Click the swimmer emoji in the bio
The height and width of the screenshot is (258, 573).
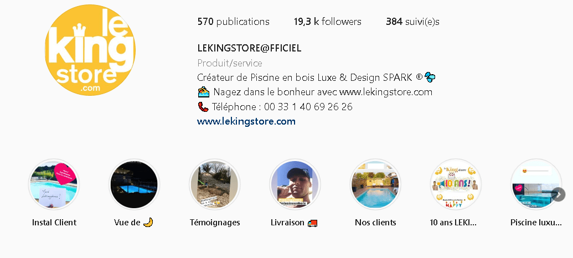click(x=204, y=92)
